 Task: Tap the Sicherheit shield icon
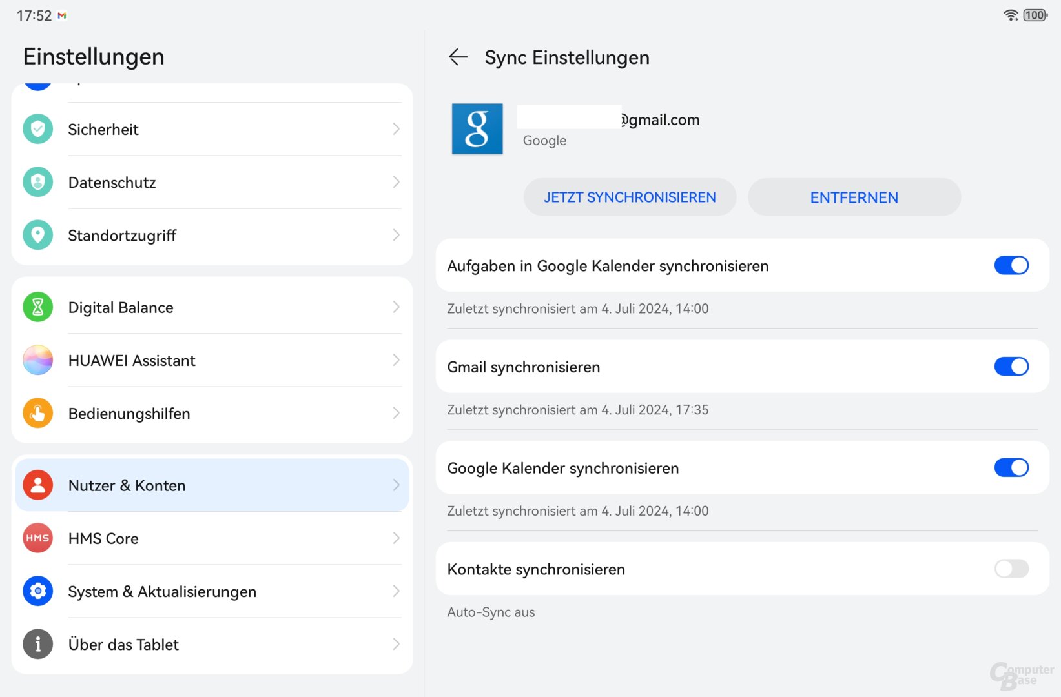tap(38, 129)
